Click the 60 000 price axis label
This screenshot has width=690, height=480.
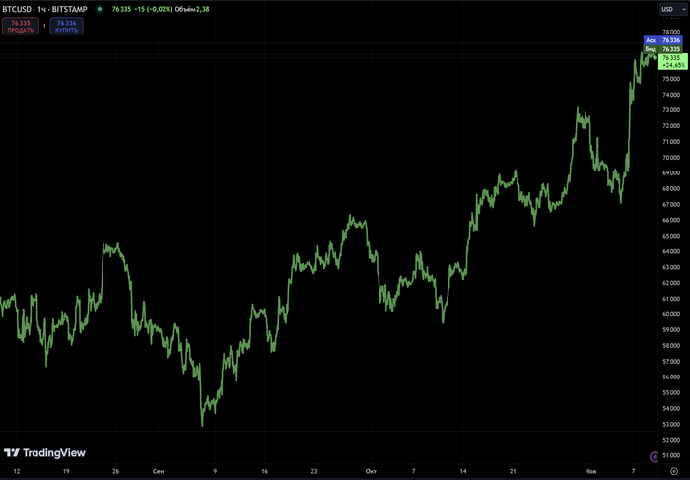point(671,314)
